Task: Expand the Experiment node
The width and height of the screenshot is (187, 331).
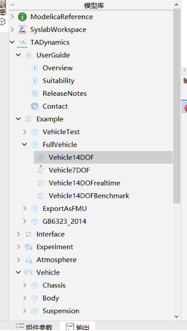Action: point(19,247)
